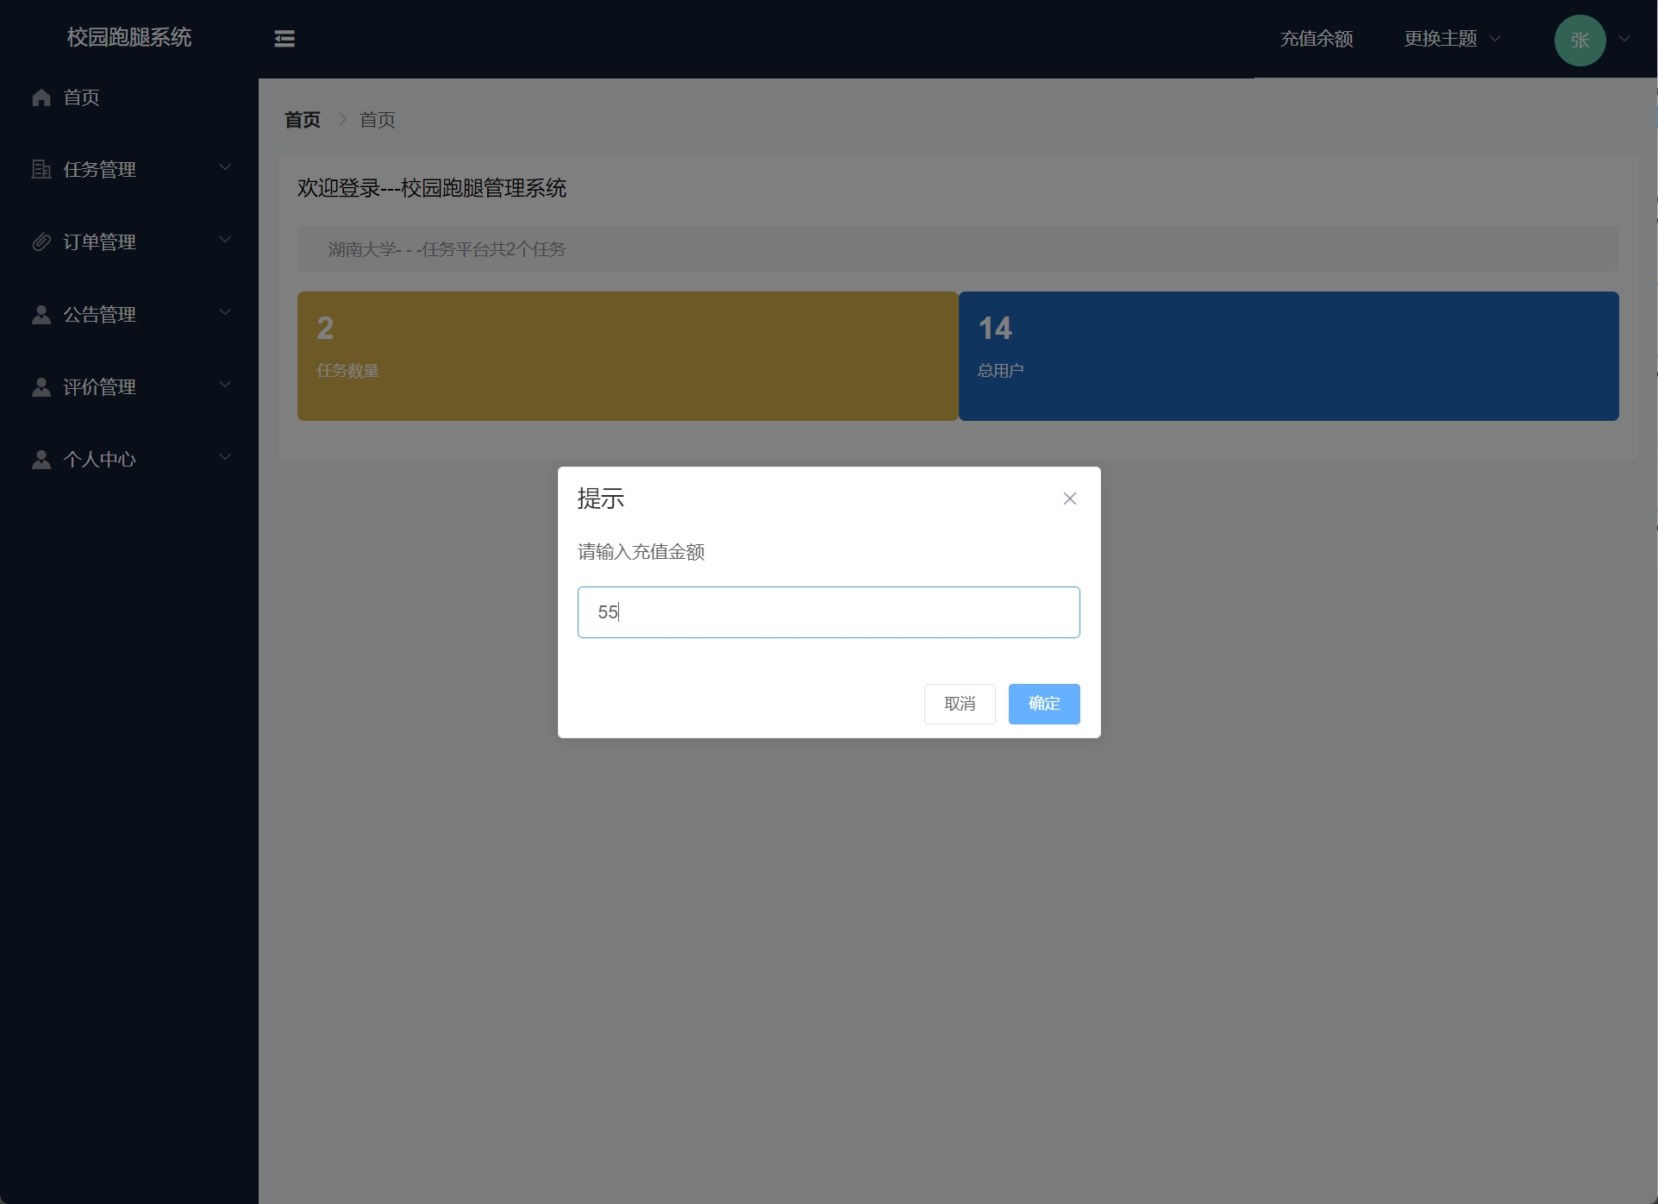Click the 确定 confirm button
Viewport: 1658px width, 1204px height.
tap(1043, 704)
